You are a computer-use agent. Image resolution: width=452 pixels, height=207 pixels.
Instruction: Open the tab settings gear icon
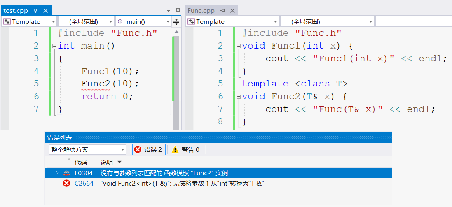(x=178, y=10)
